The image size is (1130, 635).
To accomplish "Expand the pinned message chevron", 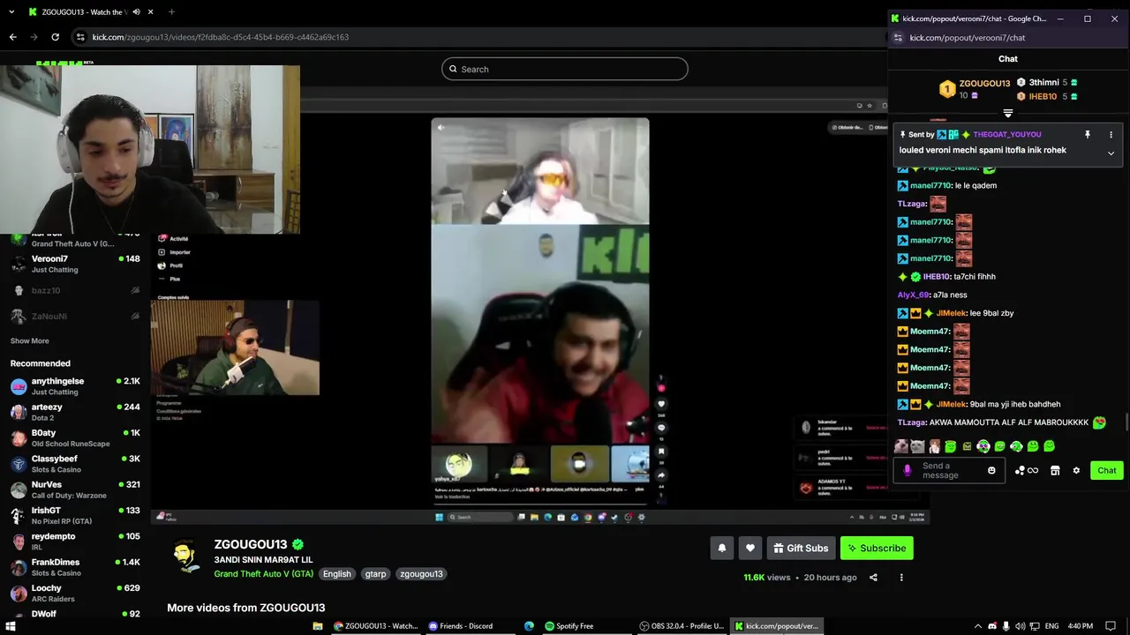I will point(1111,153).
